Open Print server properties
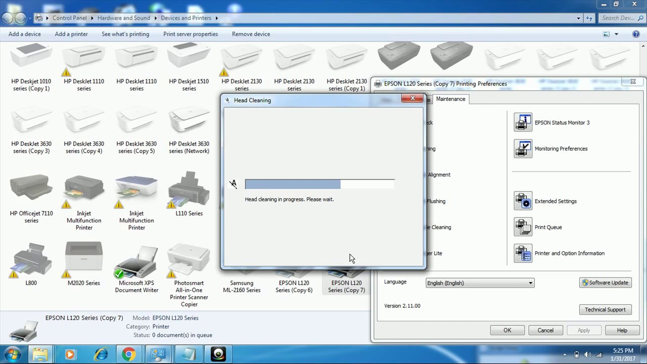This screenshot has width=647, height=364. tap(191, 34)
